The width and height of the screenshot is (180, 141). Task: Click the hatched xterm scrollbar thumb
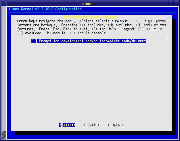[x=4, y=134]
